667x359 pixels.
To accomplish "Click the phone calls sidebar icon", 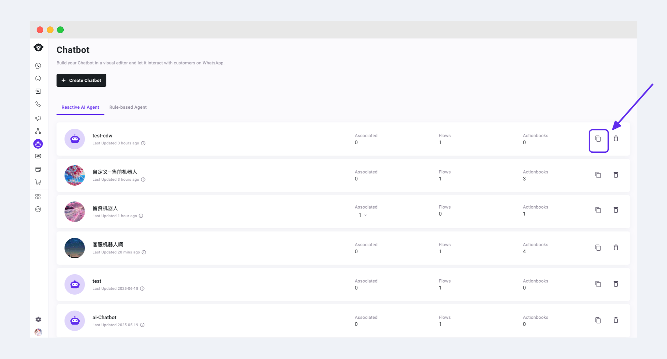I will [x=38, y=104].
